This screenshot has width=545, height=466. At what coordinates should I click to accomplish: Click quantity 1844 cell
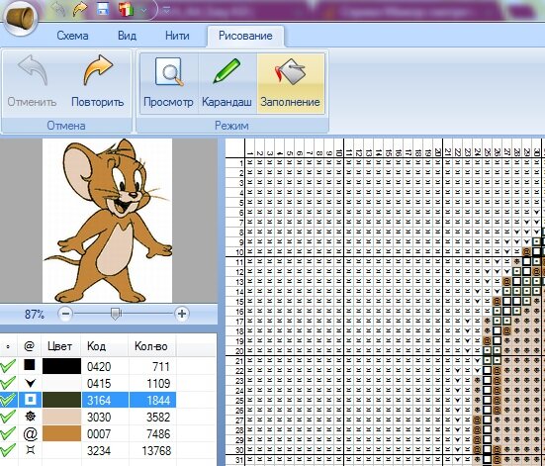158,400
